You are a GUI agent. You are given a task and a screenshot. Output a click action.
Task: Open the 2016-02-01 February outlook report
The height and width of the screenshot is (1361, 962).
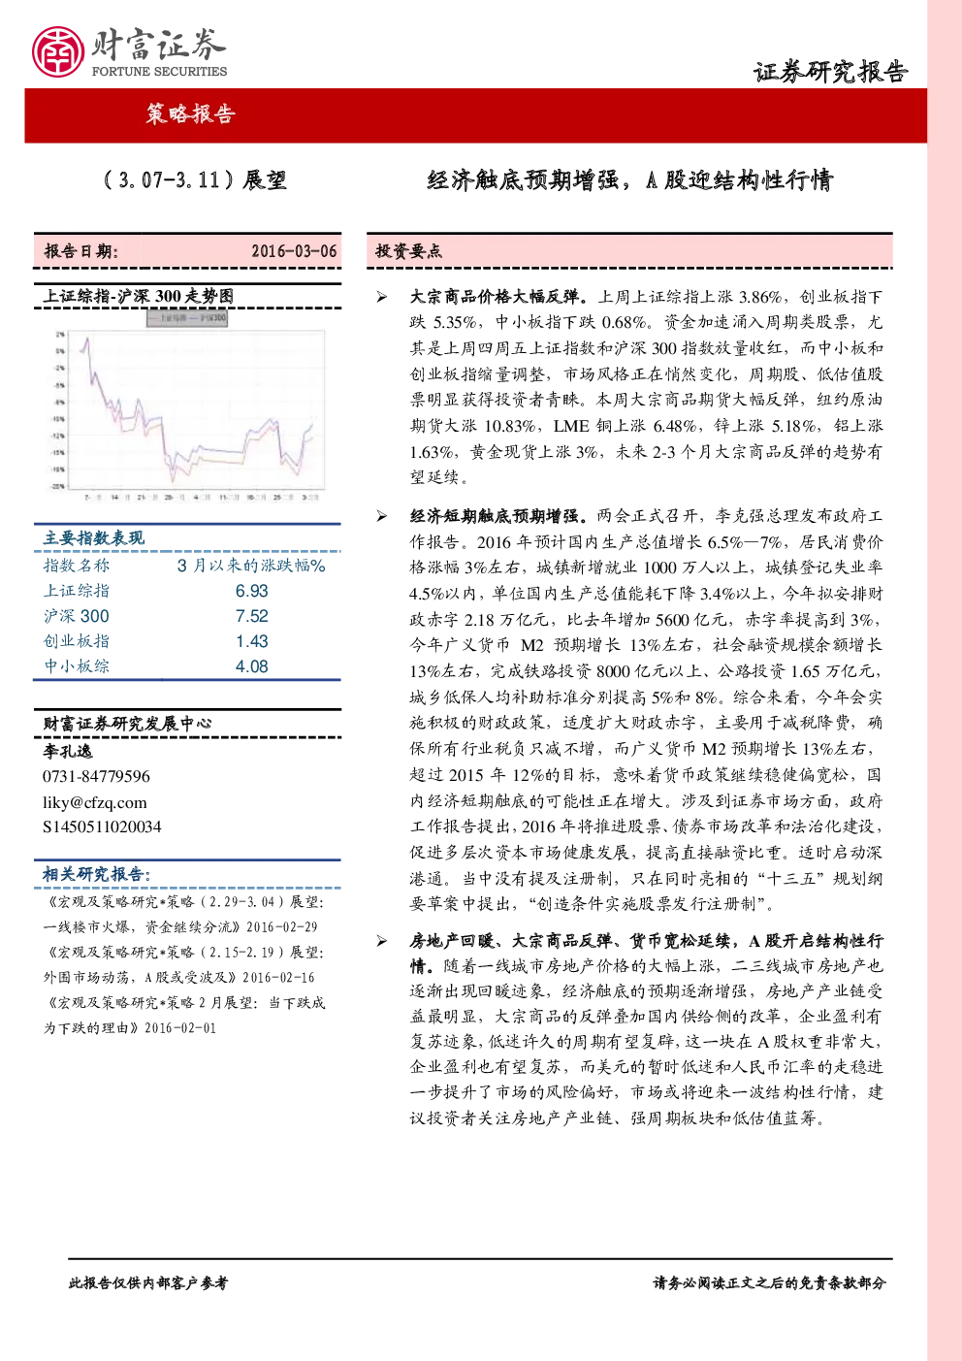click(184, 1016)
